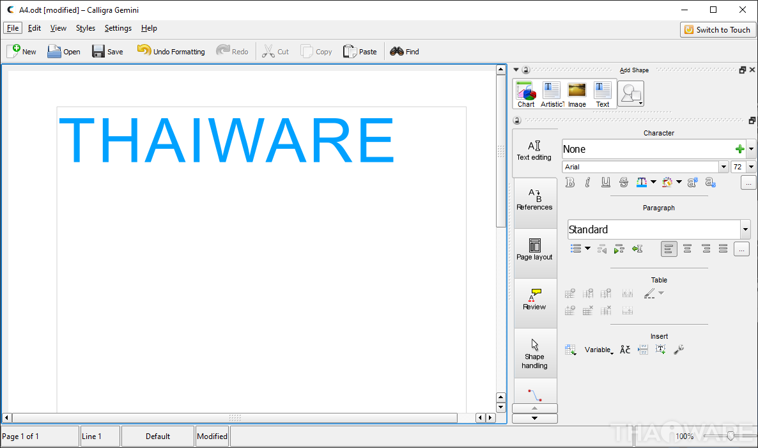
Task: Insert table icon in Insert section
Action: coord(571,350)
